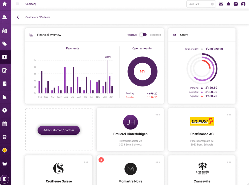Viewport: 249px width, 185px height.
Task: Open the chart report icon in sidebar
Action: tap(5, 97)
